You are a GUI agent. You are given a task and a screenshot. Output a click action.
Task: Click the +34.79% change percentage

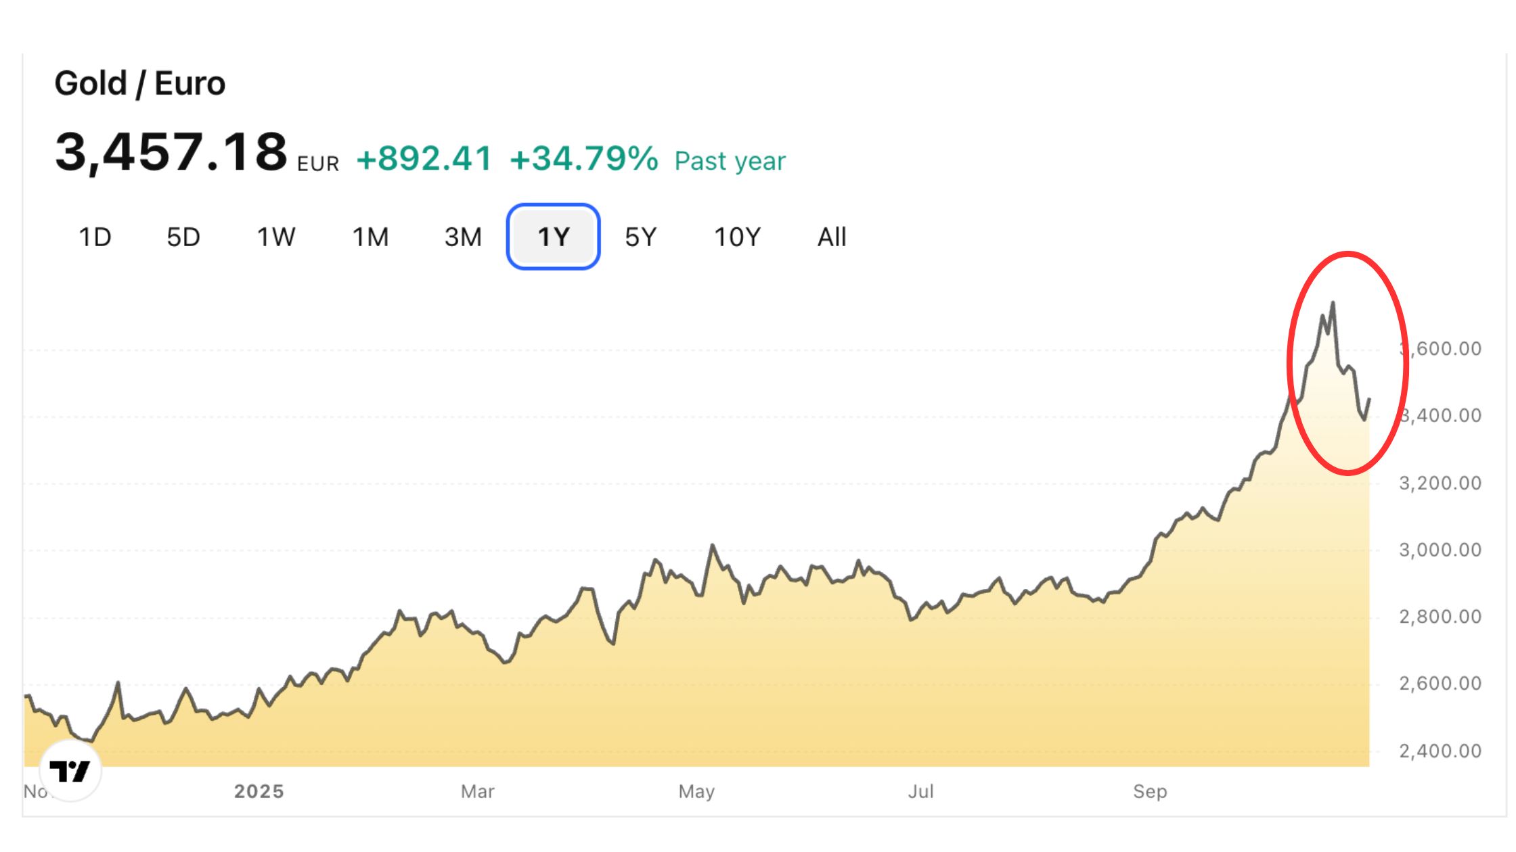pos(583,159)
